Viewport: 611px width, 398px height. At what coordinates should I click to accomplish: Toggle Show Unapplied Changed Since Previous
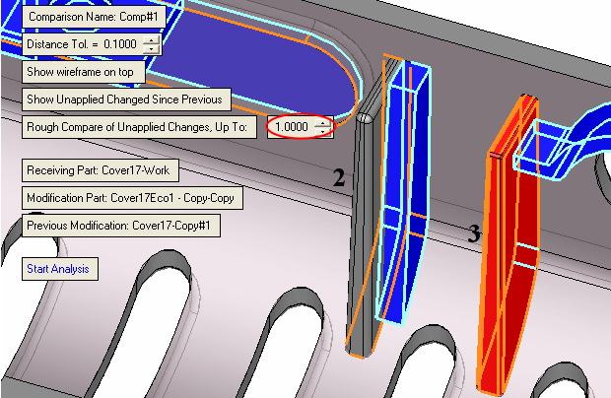(126, 99)
